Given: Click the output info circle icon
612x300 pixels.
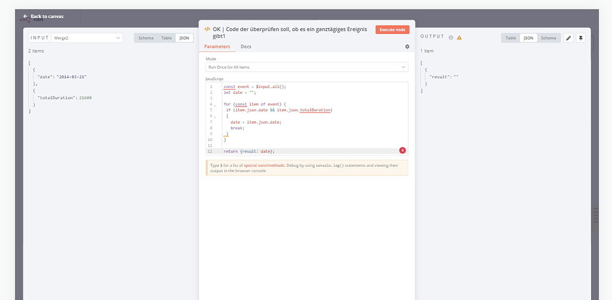Looking at the screenshot, I should (451, 38).
